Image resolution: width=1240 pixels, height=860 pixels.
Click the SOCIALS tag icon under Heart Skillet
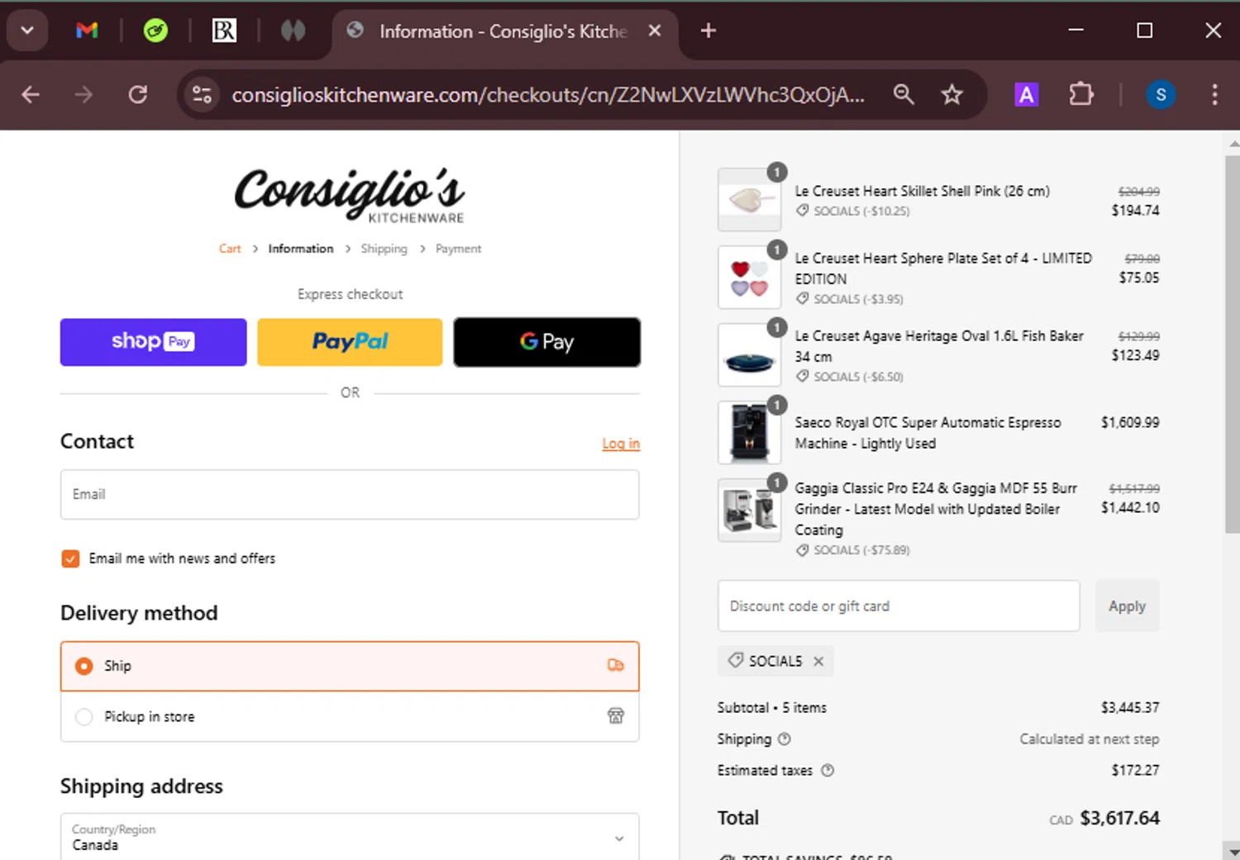pos(802,211)
